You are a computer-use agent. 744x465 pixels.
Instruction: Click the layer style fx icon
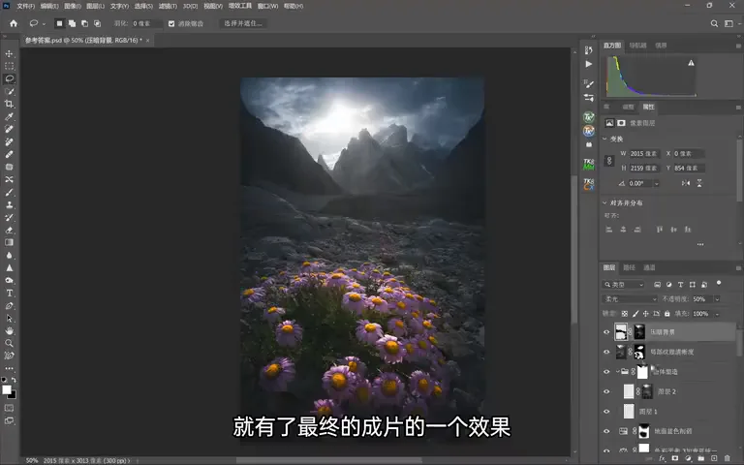point(663,459)
